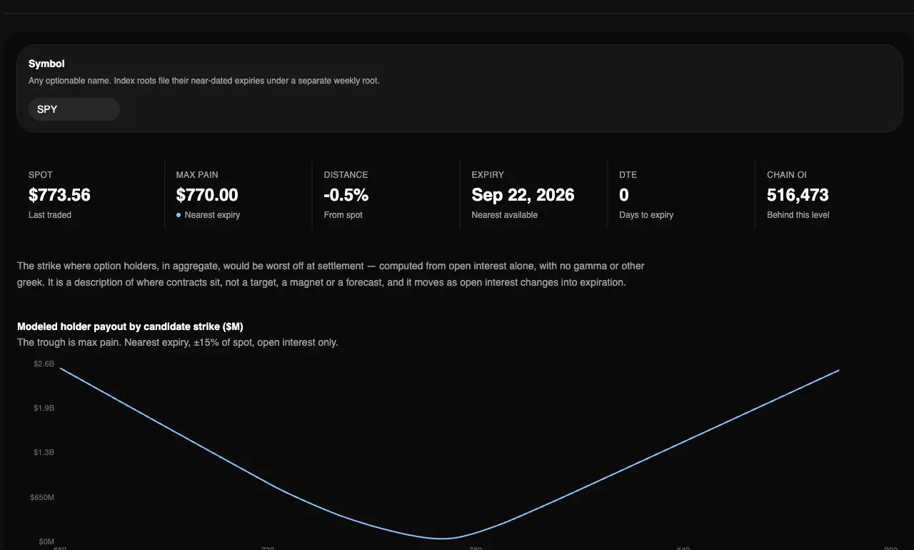Image resolution: width=914 pixels, height=550 pixels.
Task: Select the chain open interest 516,473
Action: tap(798, 195)
